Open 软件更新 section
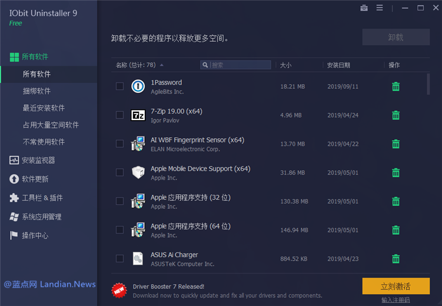The width and height of the screenshot is (442, 306). [29, 179]
